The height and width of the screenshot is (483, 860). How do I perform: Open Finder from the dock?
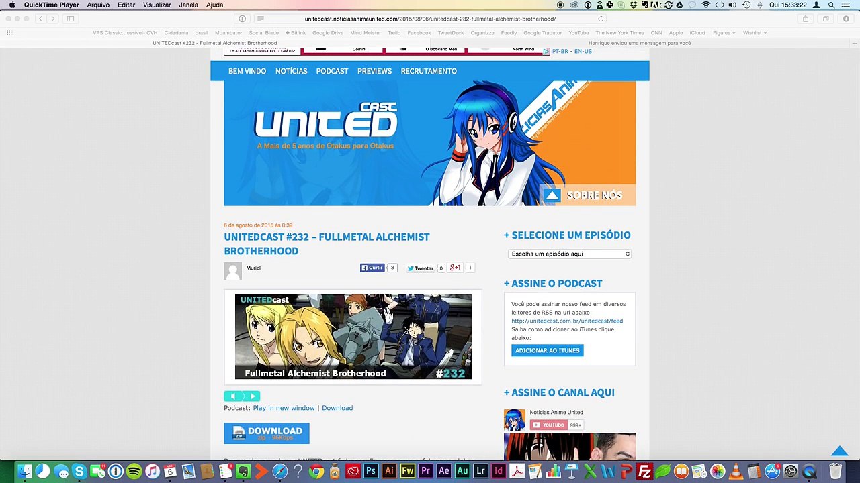pos(25,472)
